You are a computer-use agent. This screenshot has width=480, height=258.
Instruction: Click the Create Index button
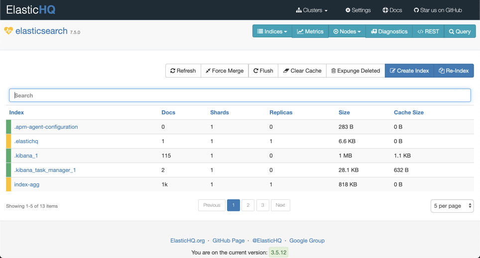click(409, 71)
